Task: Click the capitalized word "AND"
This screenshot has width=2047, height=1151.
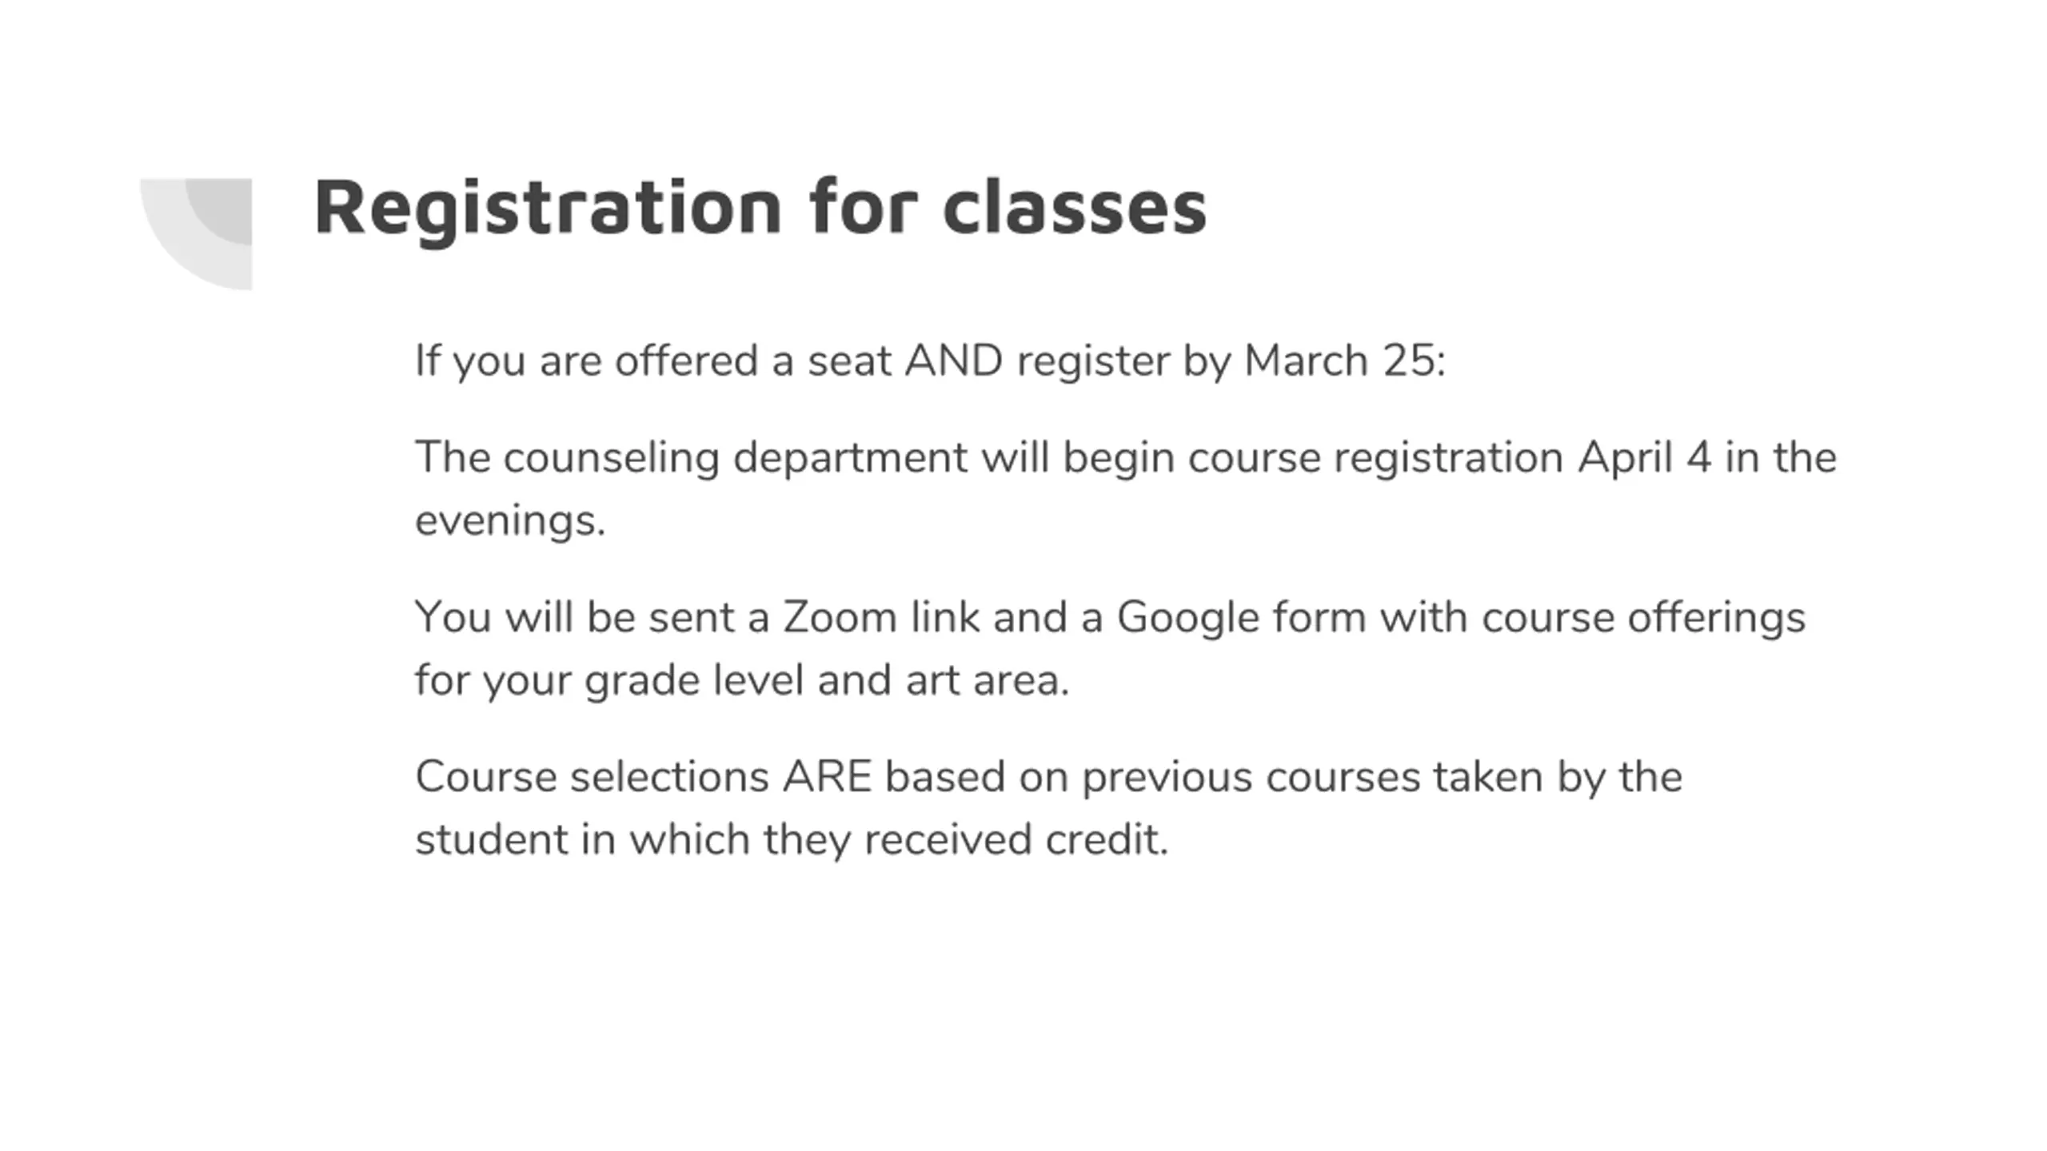Action: pyautogui.click(x=953, y=360)
